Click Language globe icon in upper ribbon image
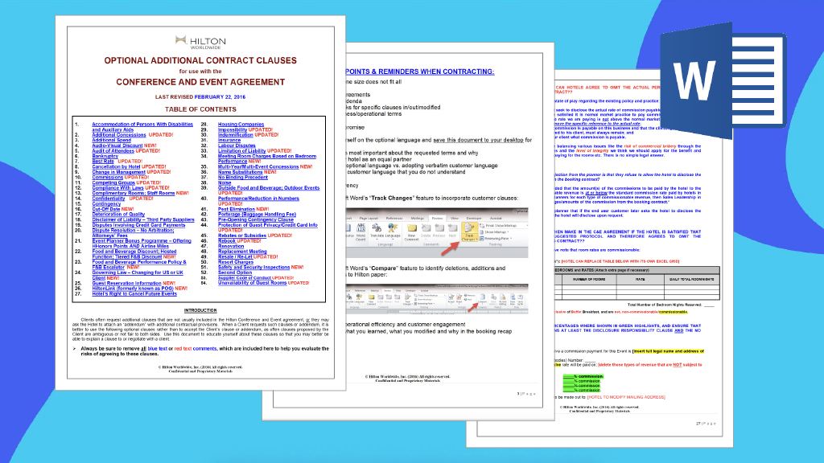 click(393, 231)
